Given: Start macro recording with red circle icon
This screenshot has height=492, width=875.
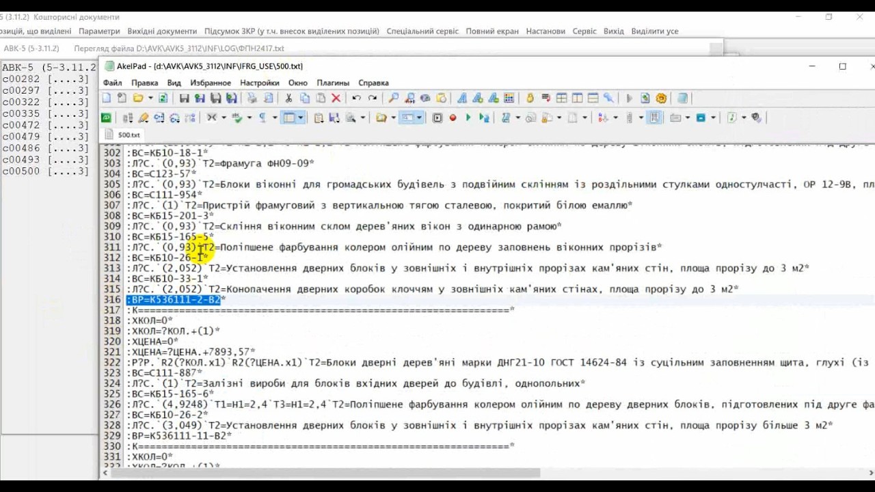Looking at the screenshot, I should [453, 118].
